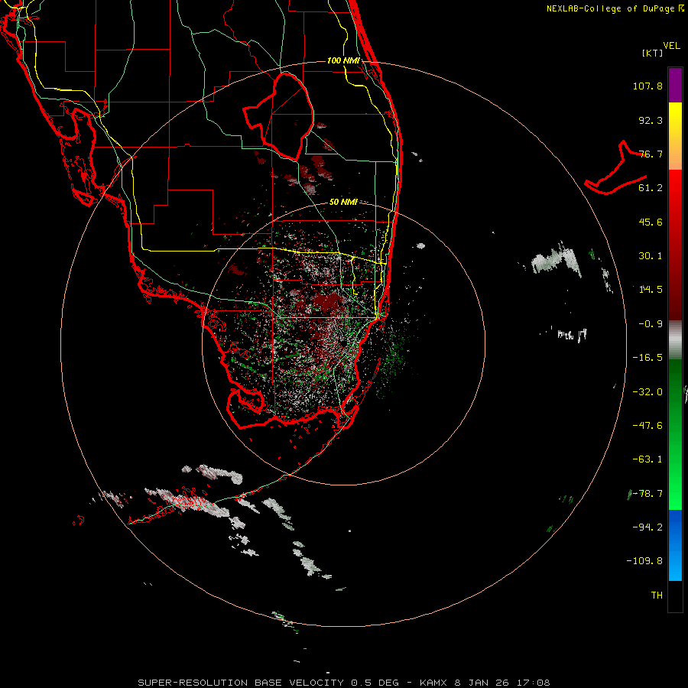Click the -109.8 velocity scale value
The width and height of the screenshot is (688, 688).
(x=645, y=561)
